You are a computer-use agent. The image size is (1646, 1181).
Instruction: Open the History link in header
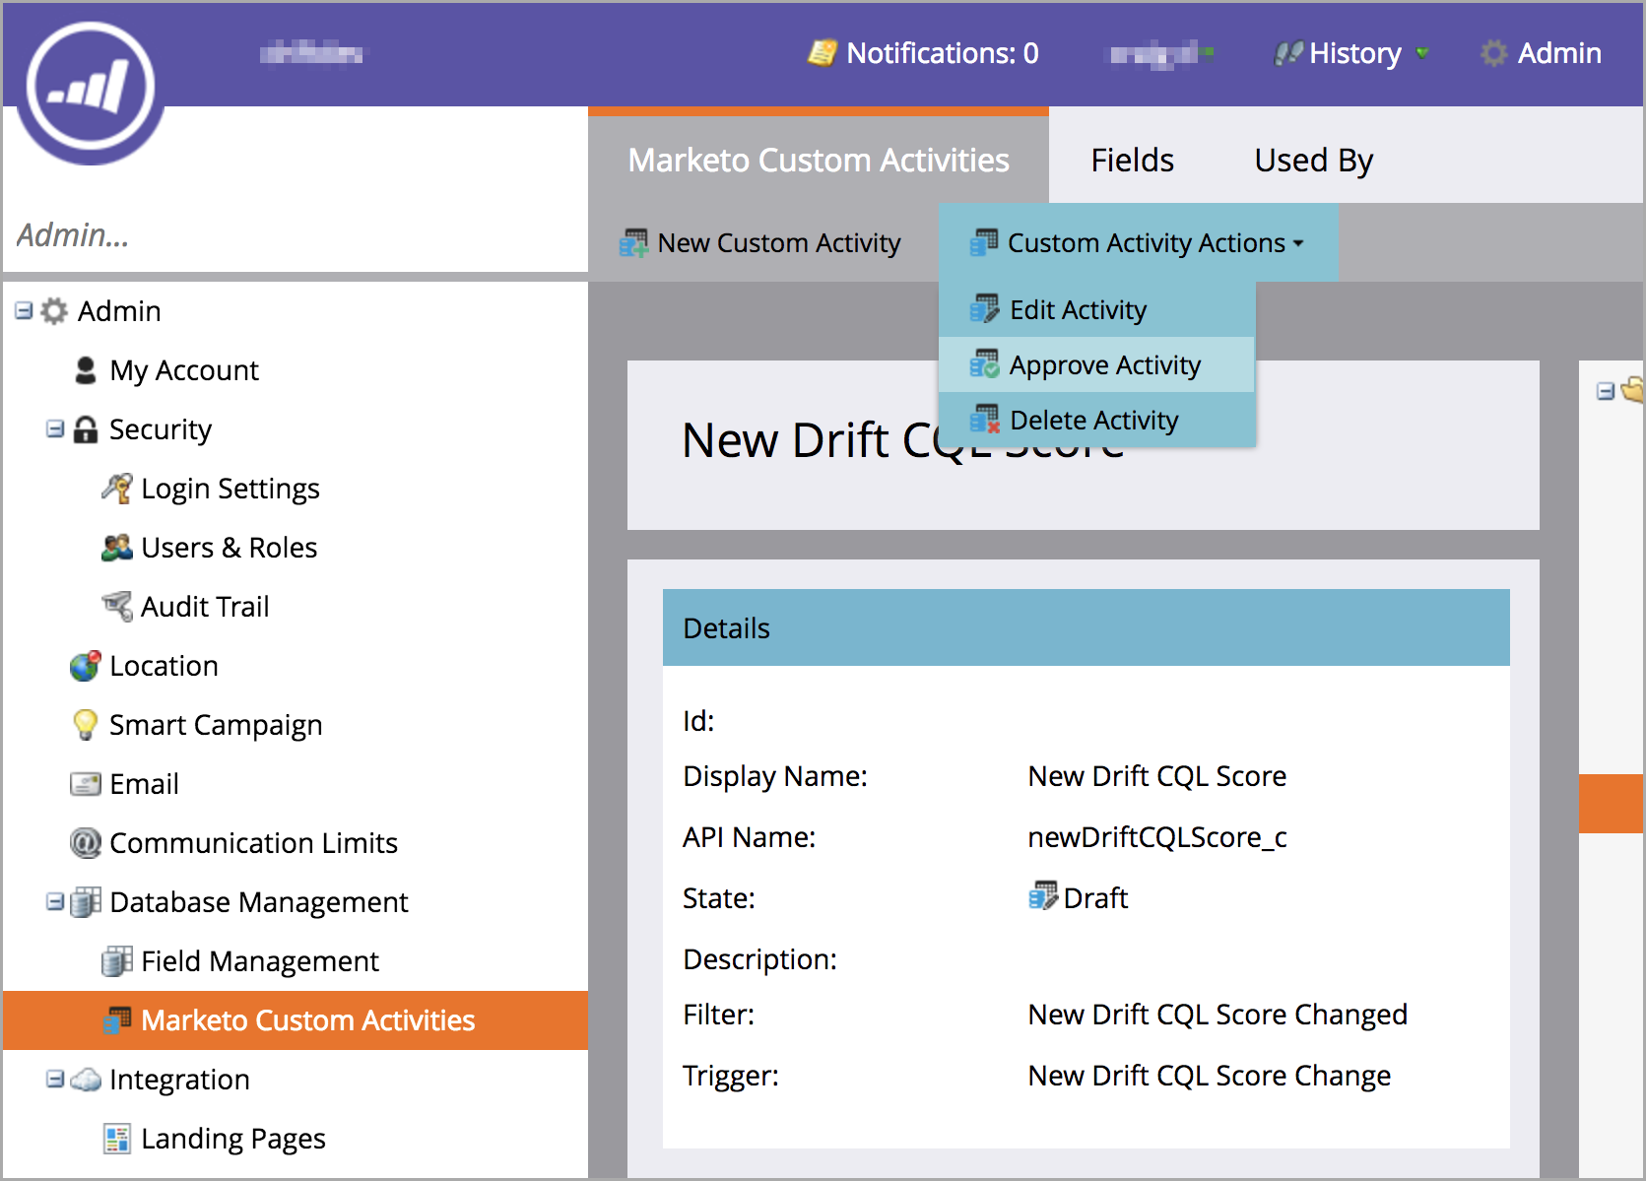coord(1355,53)
